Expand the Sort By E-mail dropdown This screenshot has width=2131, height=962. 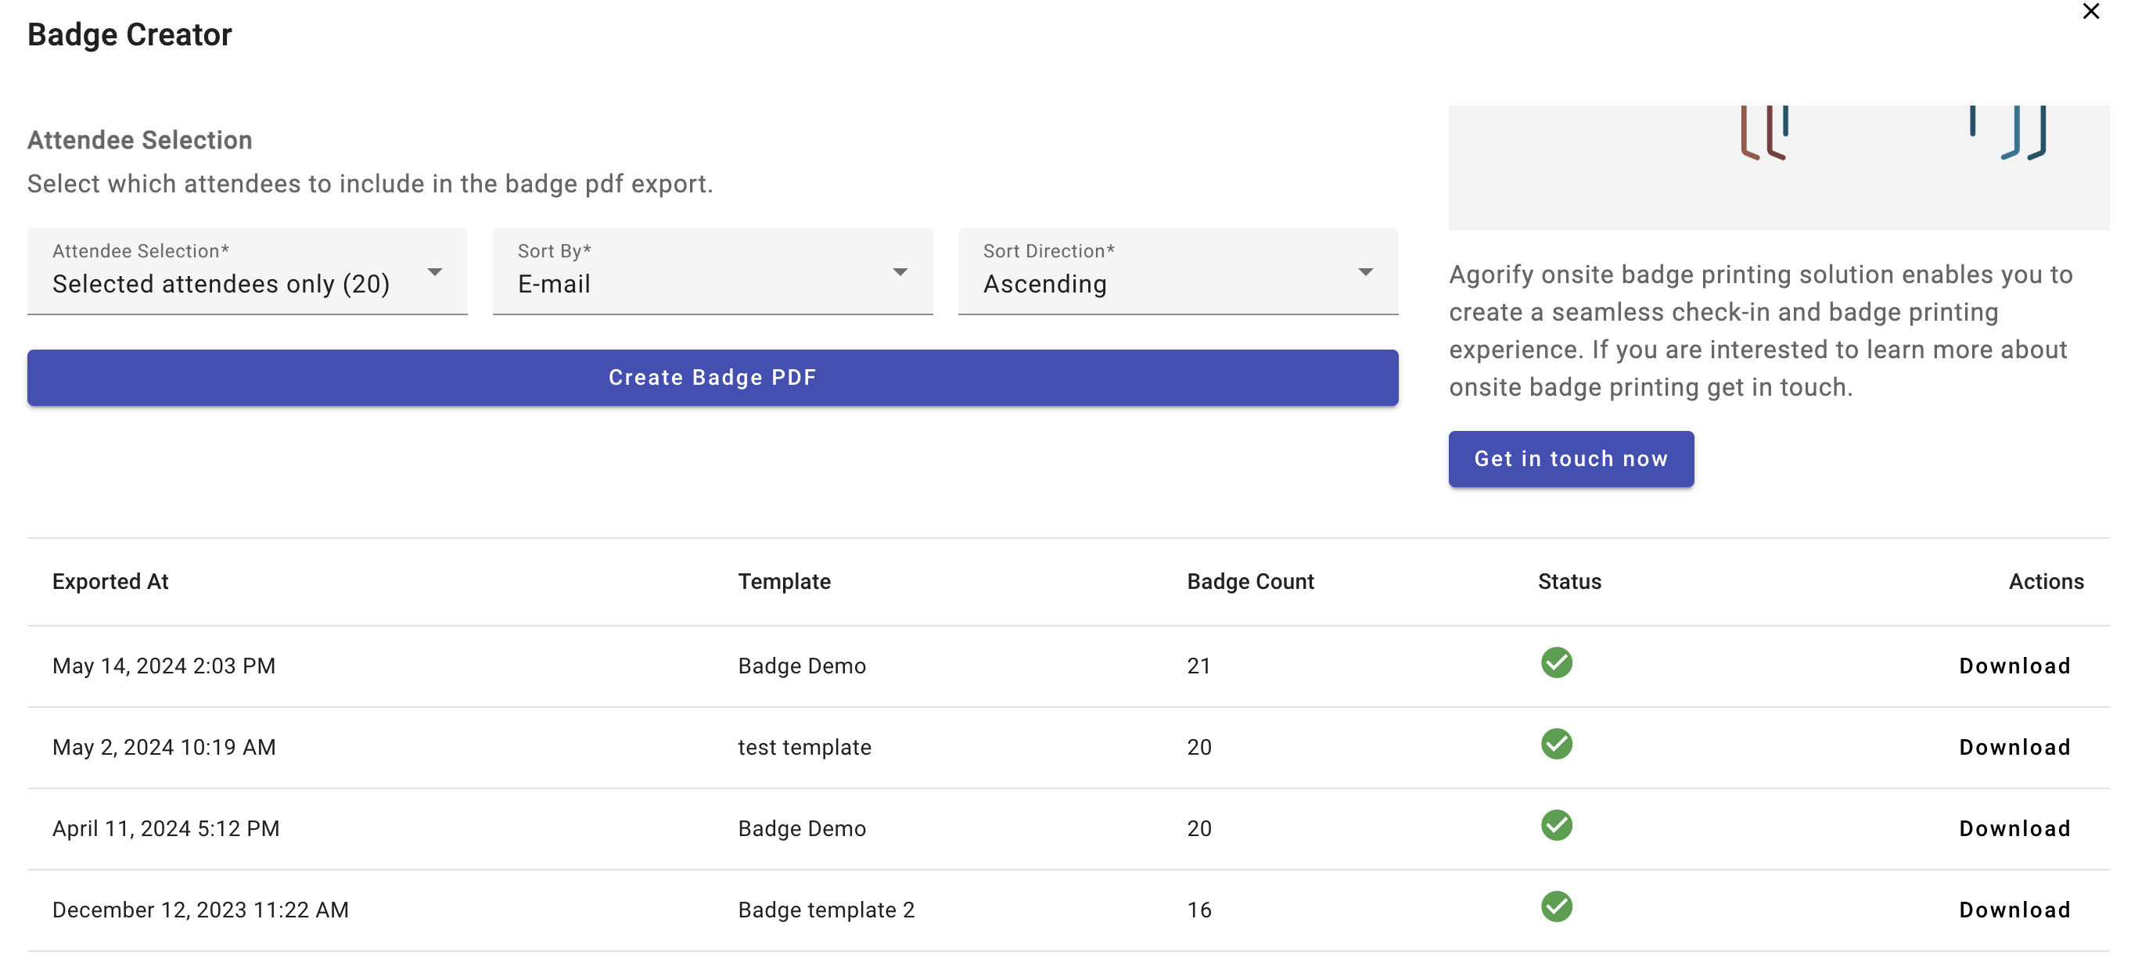711,271
